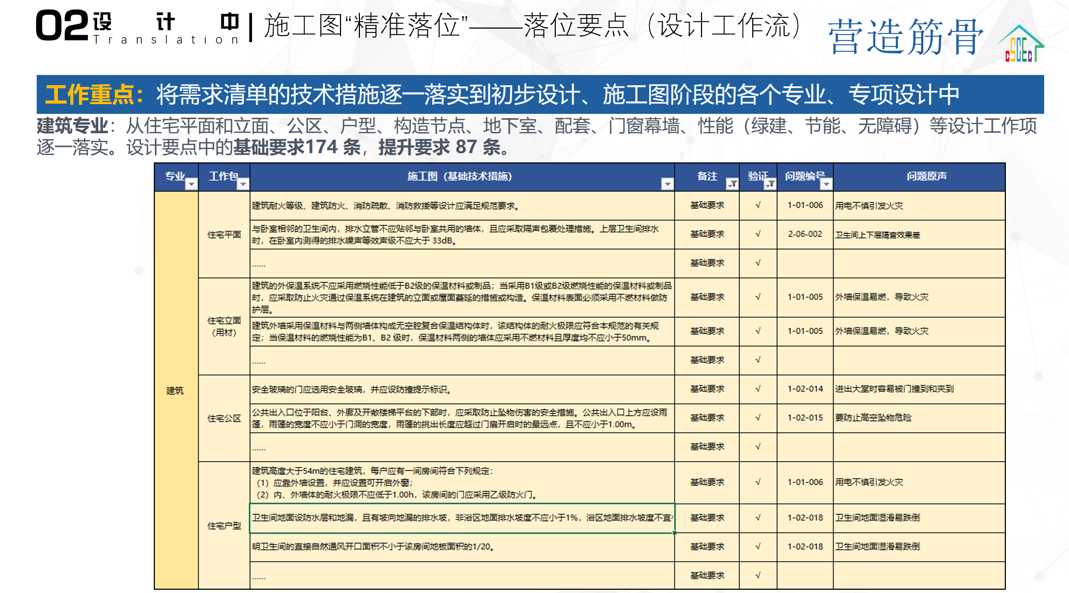Click the colorful house logo icon
This screenshot has height=593, width=1069.
coord(1020,44)
